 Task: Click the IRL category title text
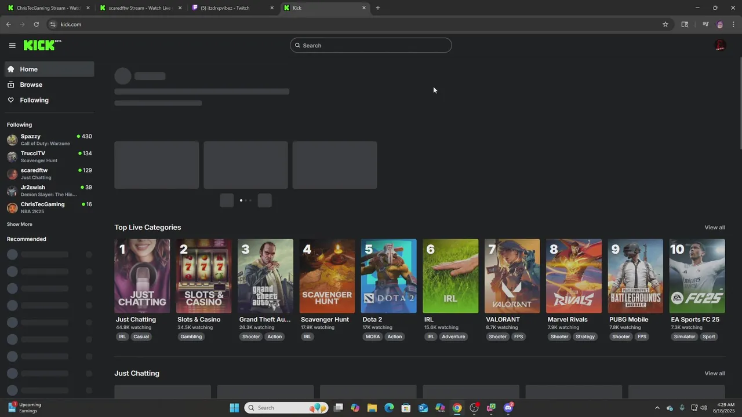tap(429, 320)
